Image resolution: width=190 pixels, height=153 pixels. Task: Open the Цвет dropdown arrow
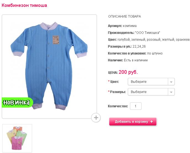[x=171, y=82]
